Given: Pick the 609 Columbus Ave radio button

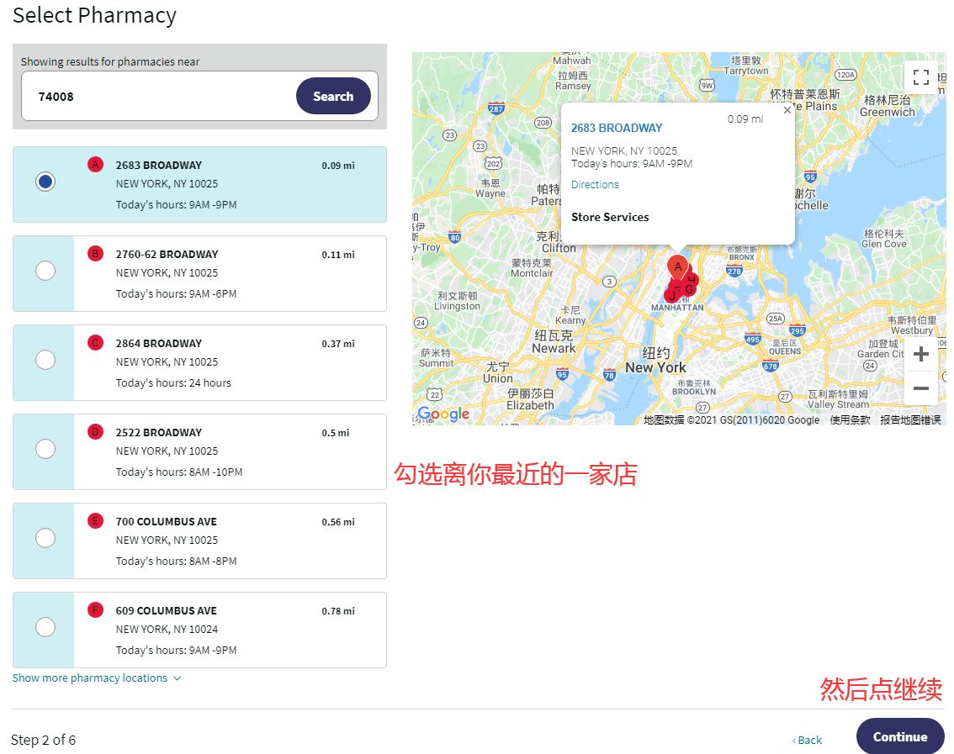Looking at the screenshot, I should (x=45, y=627).
